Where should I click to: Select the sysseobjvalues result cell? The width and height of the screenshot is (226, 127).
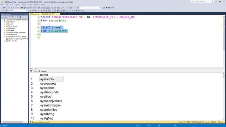point(51,101)
